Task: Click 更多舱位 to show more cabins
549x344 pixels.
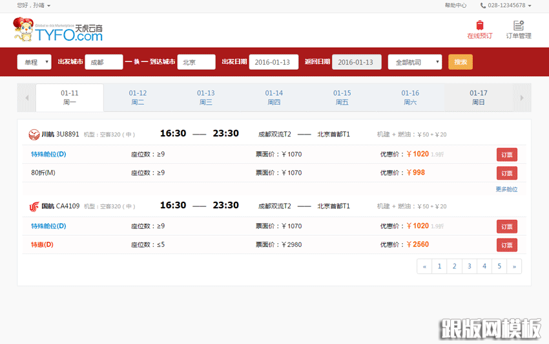Action: [506, 189]
